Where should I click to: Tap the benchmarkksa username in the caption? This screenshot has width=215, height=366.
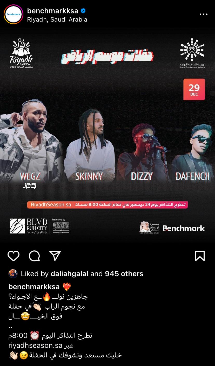(x=34, y=287)
